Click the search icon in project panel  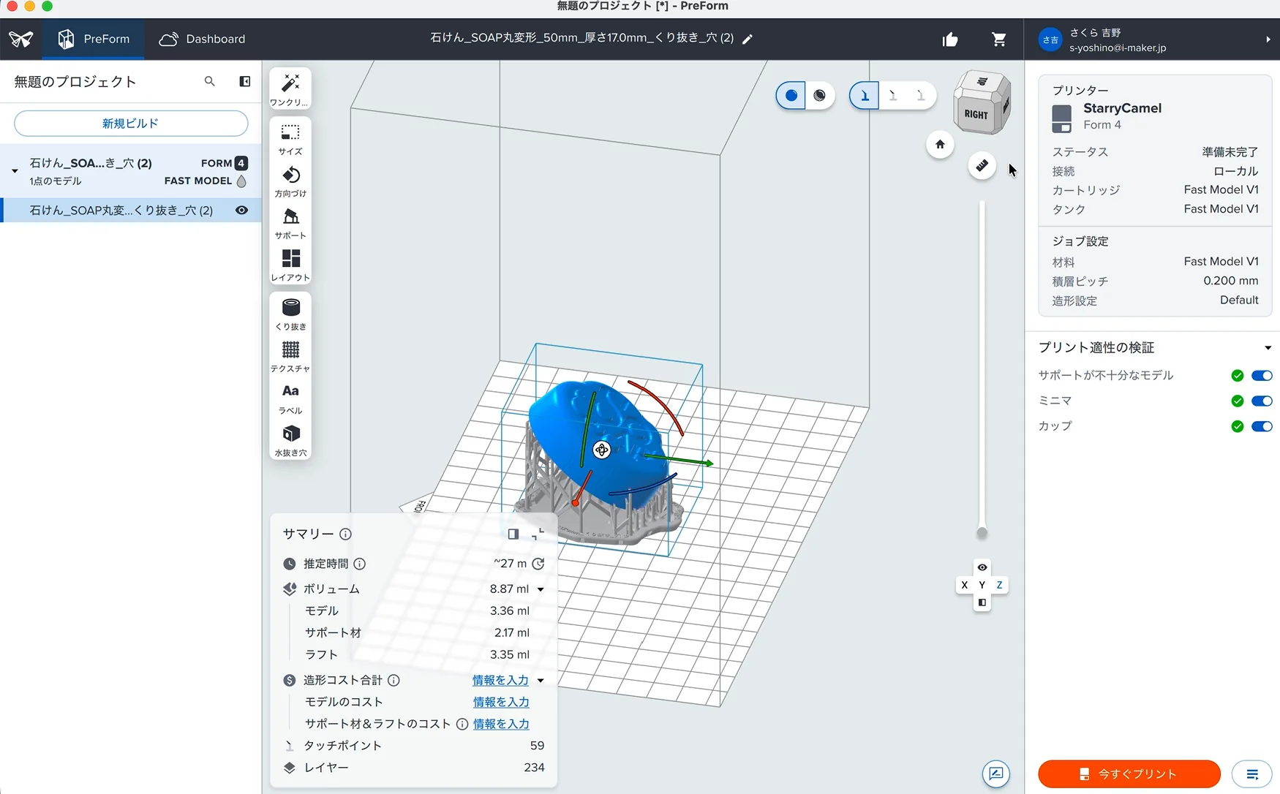(x=210, y=81)
